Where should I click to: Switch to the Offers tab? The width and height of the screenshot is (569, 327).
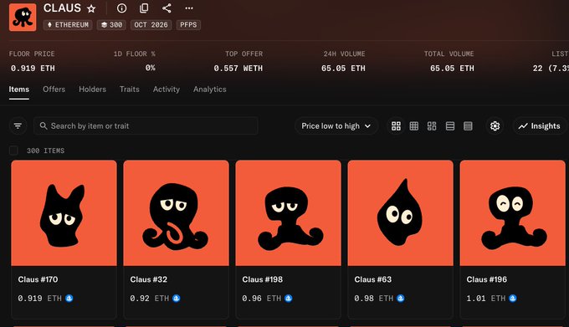coord(54,89)
